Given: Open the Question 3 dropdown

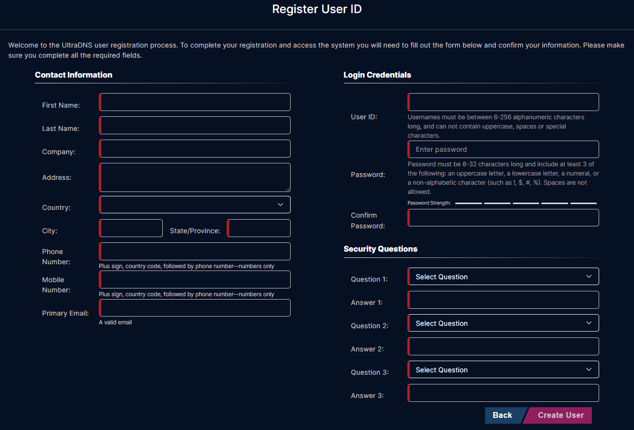Looking at the screenshot, I should [x=503, y=369].
